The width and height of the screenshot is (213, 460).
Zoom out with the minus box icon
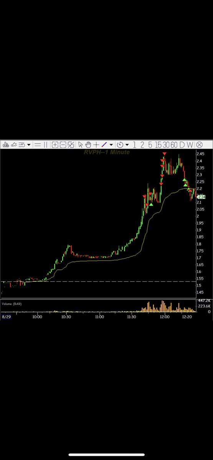click(x=63, y=145)
